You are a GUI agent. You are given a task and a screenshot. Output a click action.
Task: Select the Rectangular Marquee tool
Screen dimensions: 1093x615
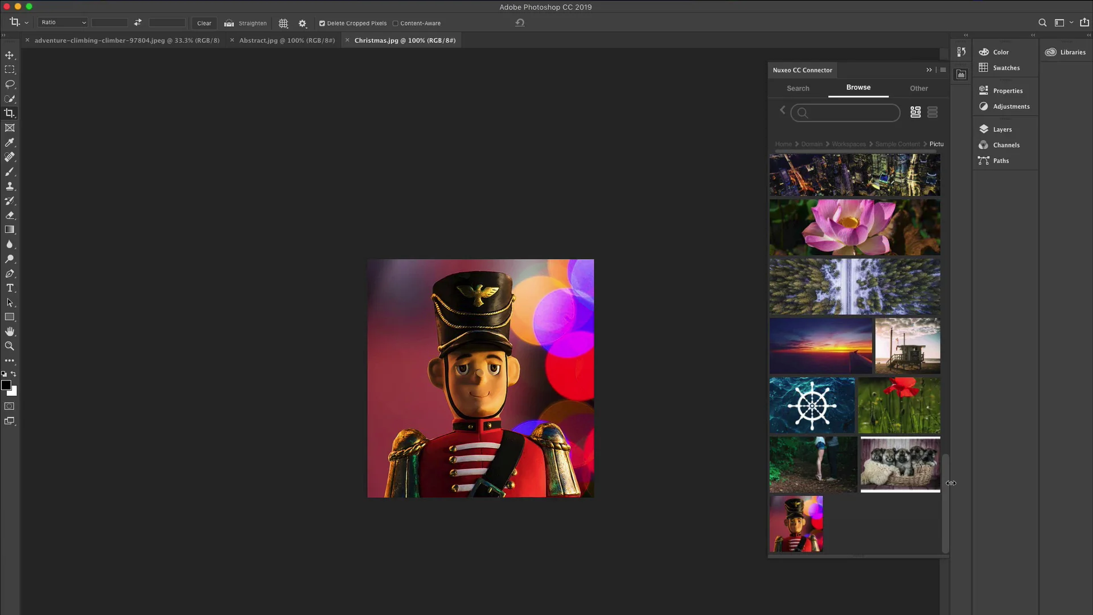tap(10, 69)
